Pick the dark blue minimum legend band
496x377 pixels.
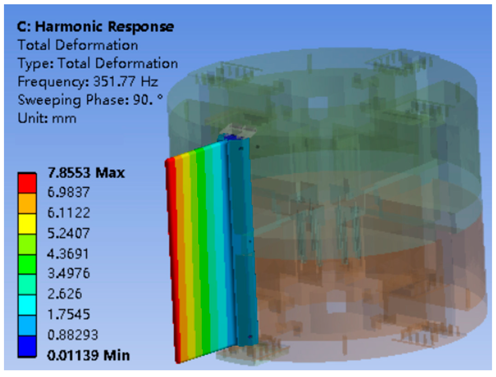(x=27, y=346)
